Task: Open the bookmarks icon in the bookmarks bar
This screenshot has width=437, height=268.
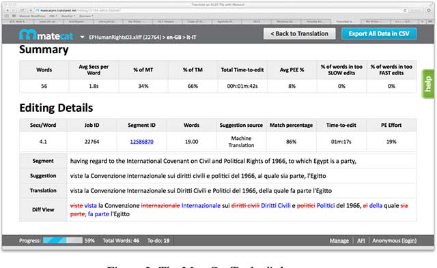Action: 7,16
